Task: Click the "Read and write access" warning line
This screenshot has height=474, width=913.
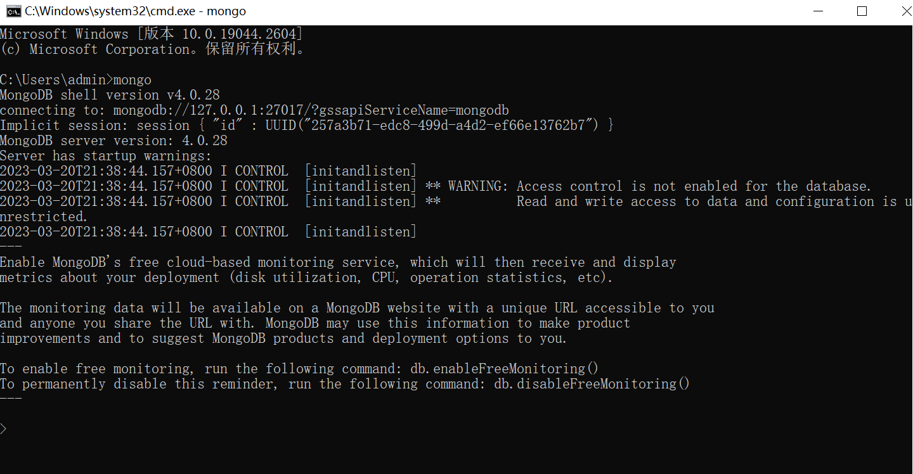Action: point(710,202)
